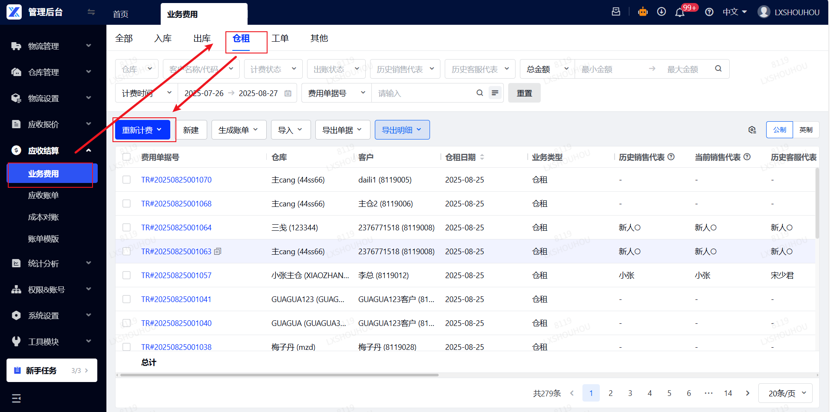The image size is (830, 412).
Task: Open notifications bell with 99+ badge
Action: coord(680,12)
